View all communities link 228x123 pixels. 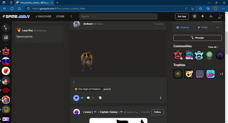pyautogui.click(x=214, y=47)
